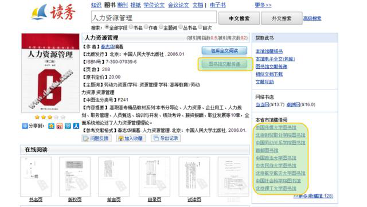The image size is (367, 207).
Task: Select the 主题词 radio button
Action: coord(161,27)
